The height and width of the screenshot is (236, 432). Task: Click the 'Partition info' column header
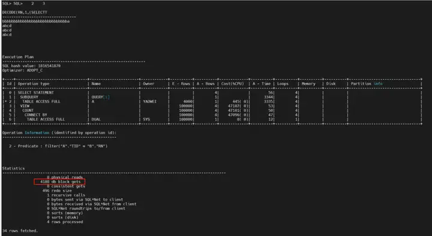tap(367, 84)
